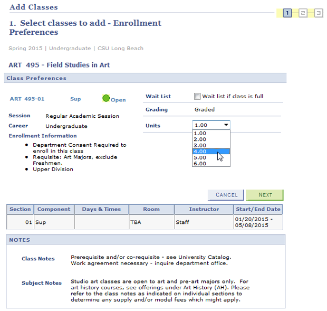The height and width of the screenshot is (311, 327).
Task: Click step 3 progress indicator icon
Action: (319, 13)
